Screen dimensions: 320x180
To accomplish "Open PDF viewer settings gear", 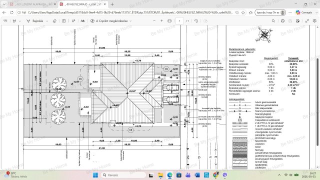I will click(314, 21).
